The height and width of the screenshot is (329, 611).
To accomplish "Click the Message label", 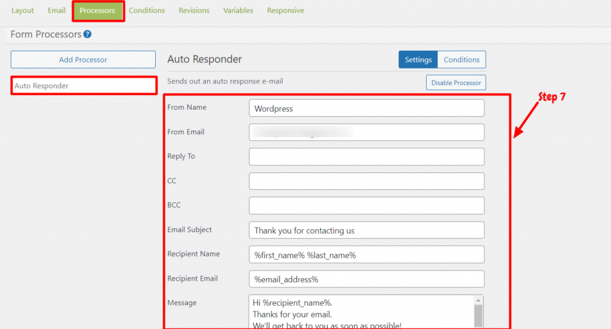I will click(182, 303).
